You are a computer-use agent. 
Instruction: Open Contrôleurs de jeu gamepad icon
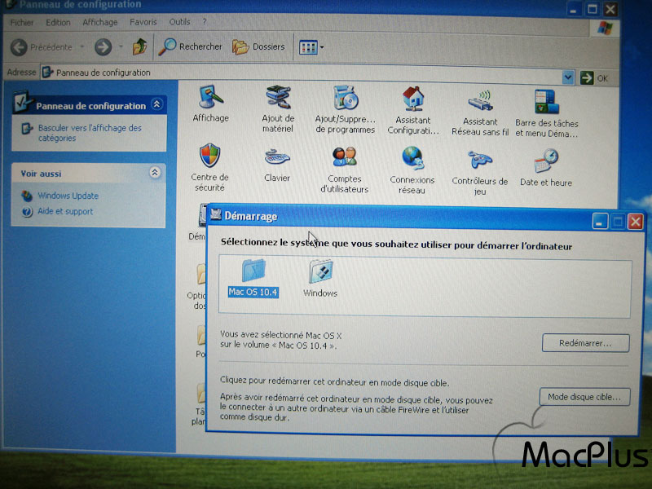click(480, 172)
